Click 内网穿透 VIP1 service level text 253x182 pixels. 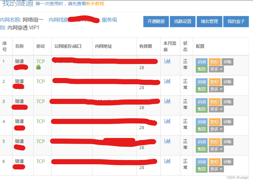[23, 28]
